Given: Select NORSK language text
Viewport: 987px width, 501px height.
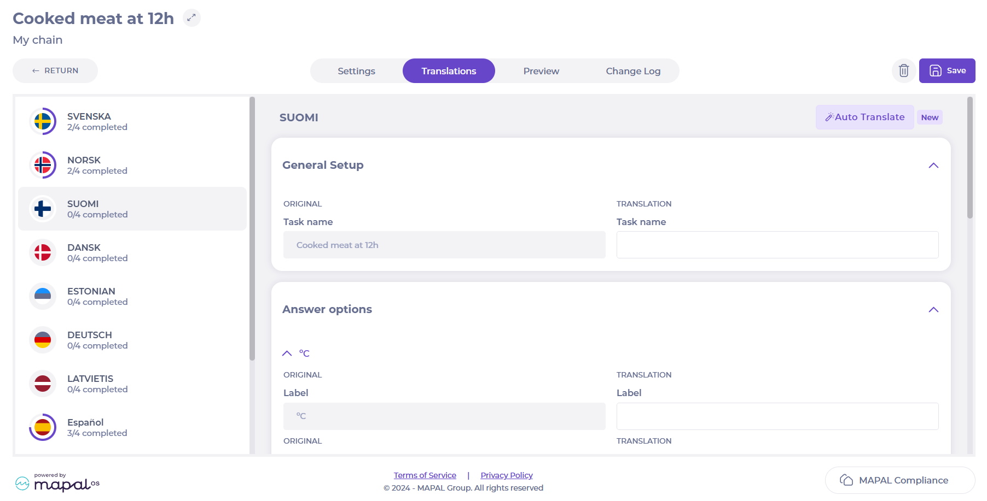Looking at the screenshot, I should [x=84, y=160].
